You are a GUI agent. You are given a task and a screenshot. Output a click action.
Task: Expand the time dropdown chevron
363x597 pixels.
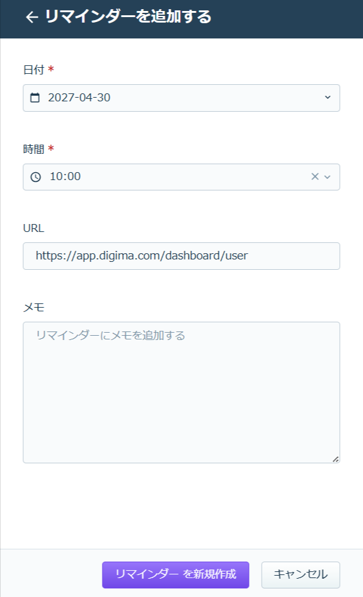click(x=327, y=176)
